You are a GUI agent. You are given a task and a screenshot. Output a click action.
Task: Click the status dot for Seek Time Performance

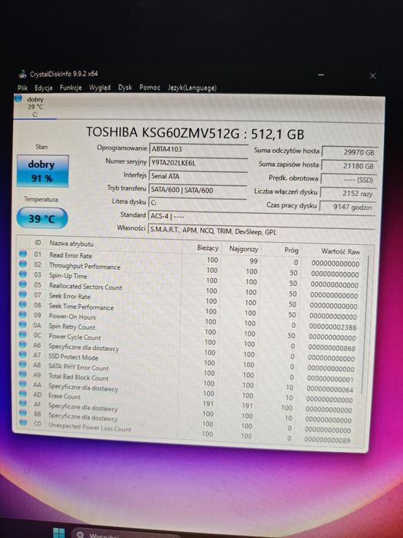tap(23, 304)
